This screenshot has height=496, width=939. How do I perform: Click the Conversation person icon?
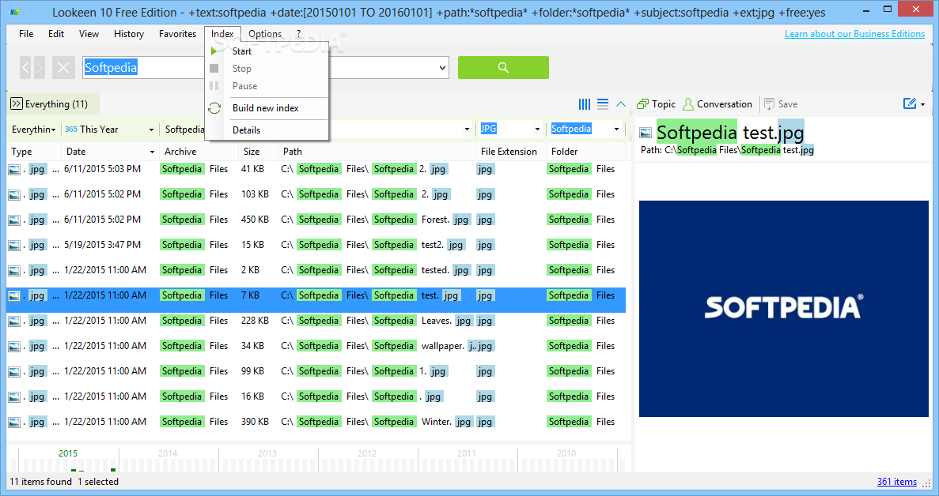click(688, 104)
